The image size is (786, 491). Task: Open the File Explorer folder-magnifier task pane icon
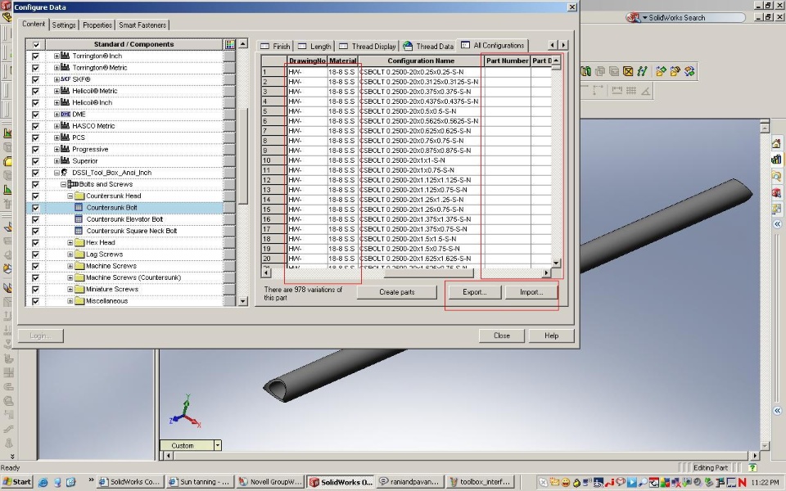click(776, 177)
